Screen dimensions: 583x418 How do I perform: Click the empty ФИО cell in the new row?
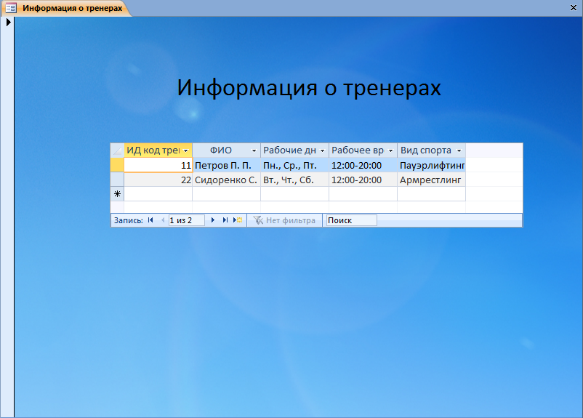point(226,194)
